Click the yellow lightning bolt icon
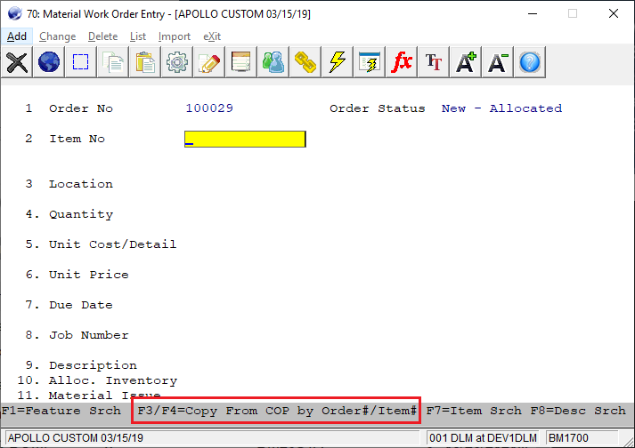 (338, 62)
